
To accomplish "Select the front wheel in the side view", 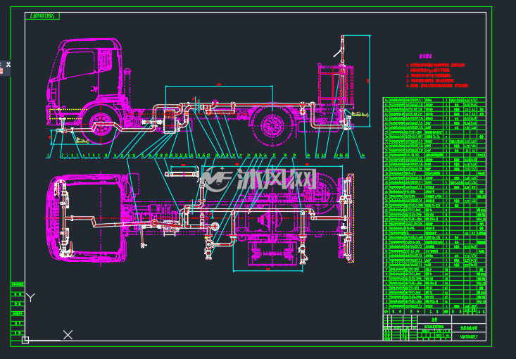I will coord(101,125).
